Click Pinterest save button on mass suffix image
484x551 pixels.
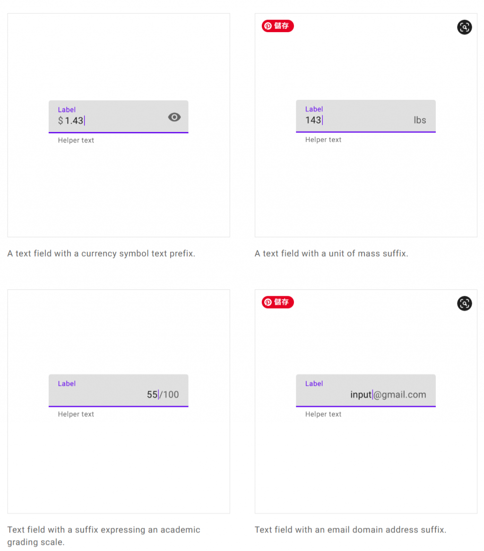(278, 26)
